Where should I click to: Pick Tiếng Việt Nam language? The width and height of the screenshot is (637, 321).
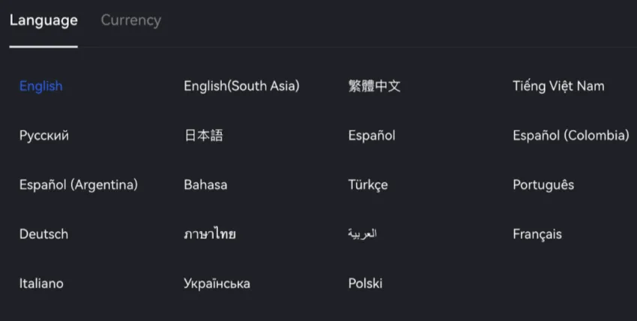point(558,86)
